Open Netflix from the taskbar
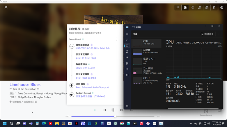Image resolution: width=227 pixels, height=127 pixels. pos(77,124)
